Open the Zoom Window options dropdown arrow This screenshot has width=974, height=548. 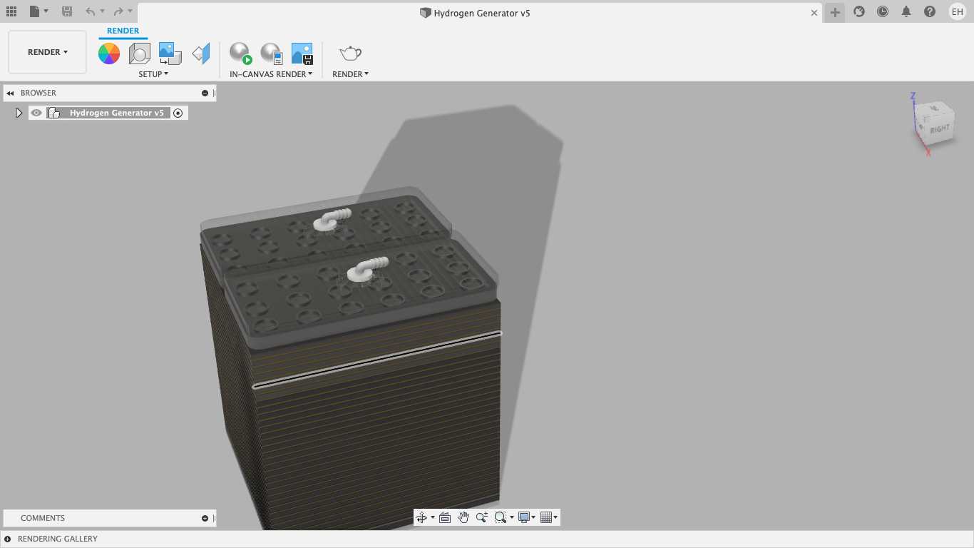[x=511, y=517]
